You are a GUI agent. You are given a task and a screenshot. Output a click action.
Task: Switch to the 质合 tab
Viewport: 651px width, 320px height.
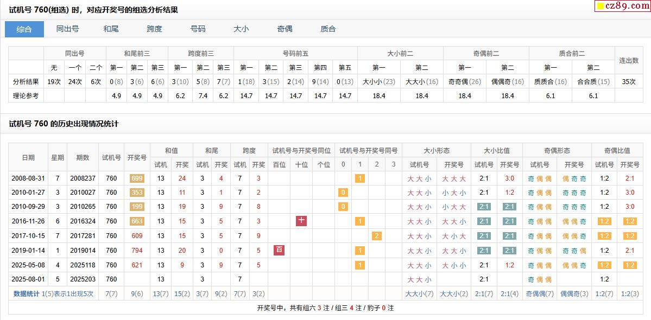click(x=328, y=29)
